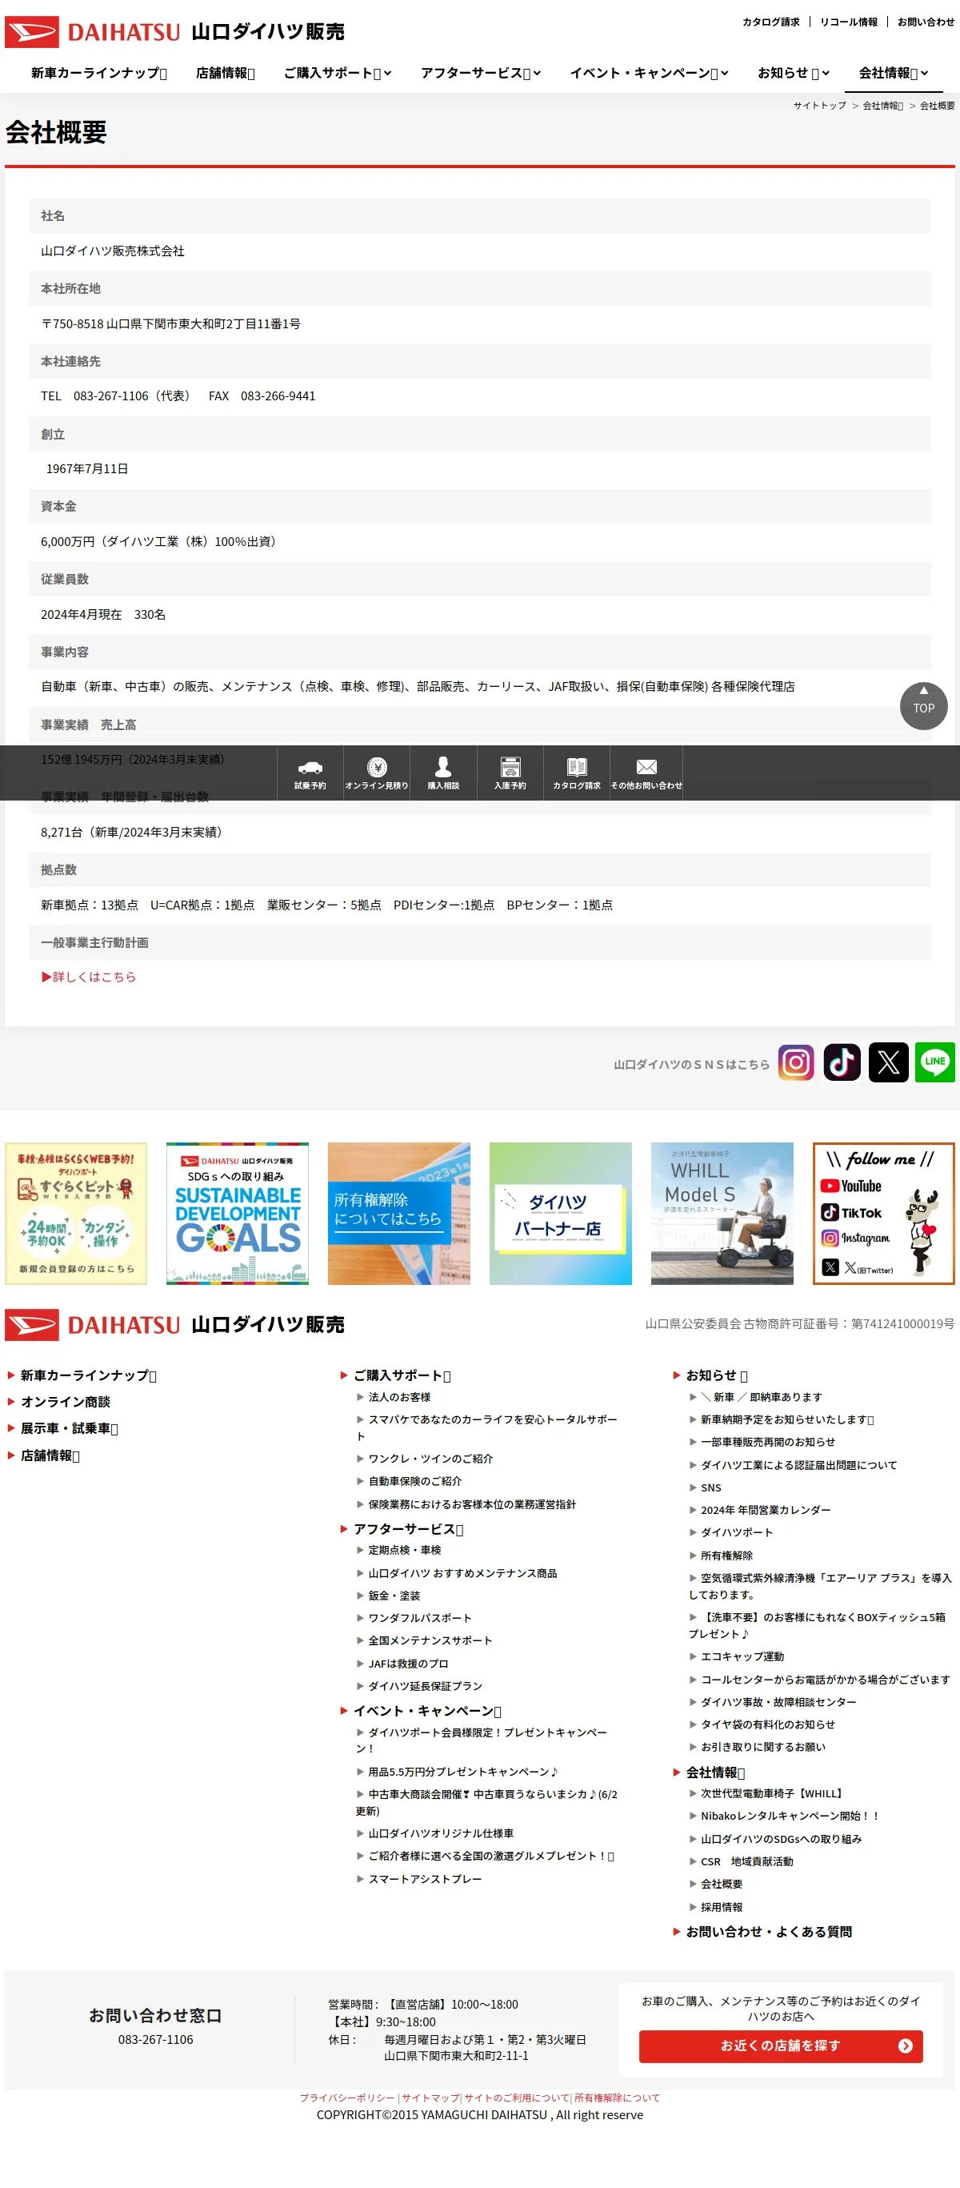Image resolution: width=960 pixels, height=2188 pixels.
Task: Open footer heading アフターサービス
Action: [x=408, y=1529]
